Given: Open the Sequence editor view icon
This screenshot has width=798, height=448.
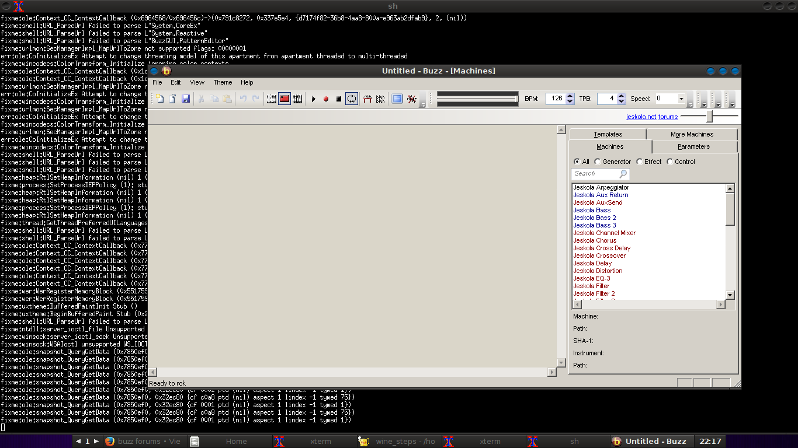Looking at the screenshot, I should [x=297, y=99].
